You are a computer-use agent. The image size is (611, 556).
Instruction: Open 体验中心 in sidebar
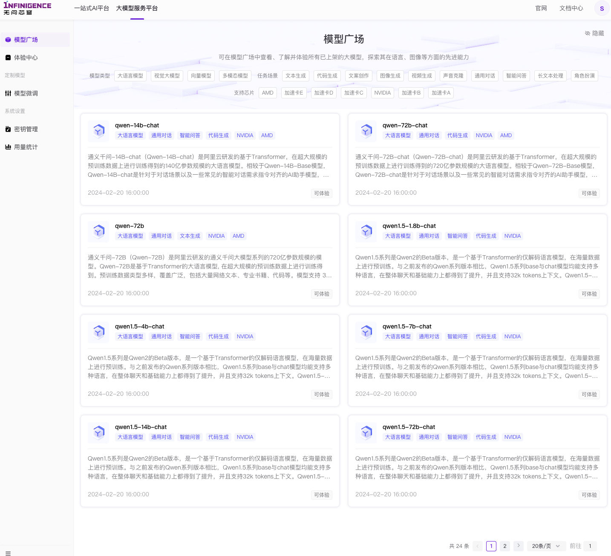(35, 58)
